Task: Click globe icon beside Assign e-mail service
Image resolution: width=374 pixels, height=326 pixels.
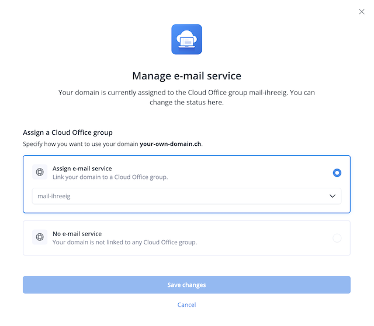Action: [x=40, y=172]
